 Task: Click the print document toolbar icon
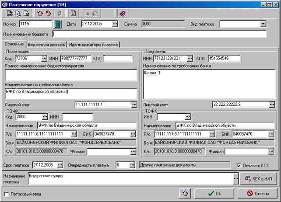[10, 14]
